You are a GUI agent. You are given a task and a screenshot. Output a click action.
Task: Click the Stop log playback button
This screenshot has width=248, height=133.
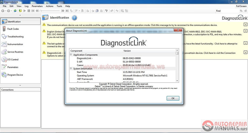29,11
